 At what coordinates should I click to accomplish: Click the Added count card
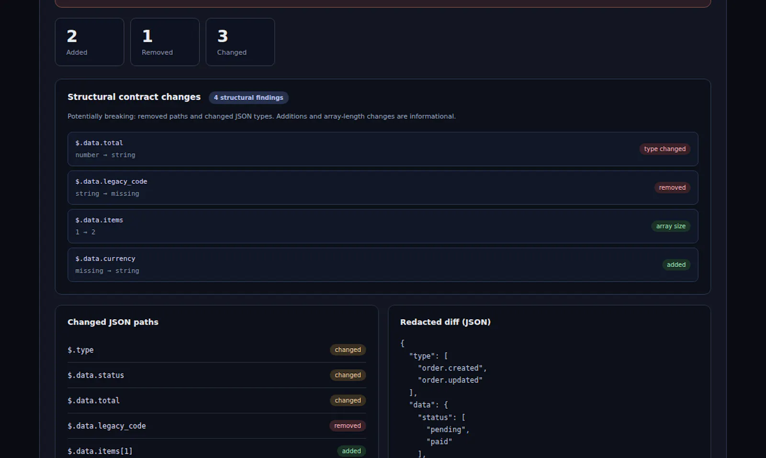pyautogui.click(x=90, y=42)
